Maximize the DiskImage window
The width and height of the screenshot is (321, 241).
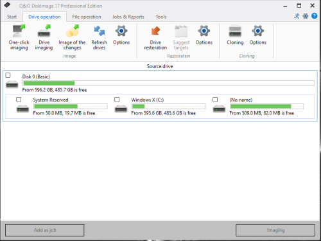click(299, 6)
